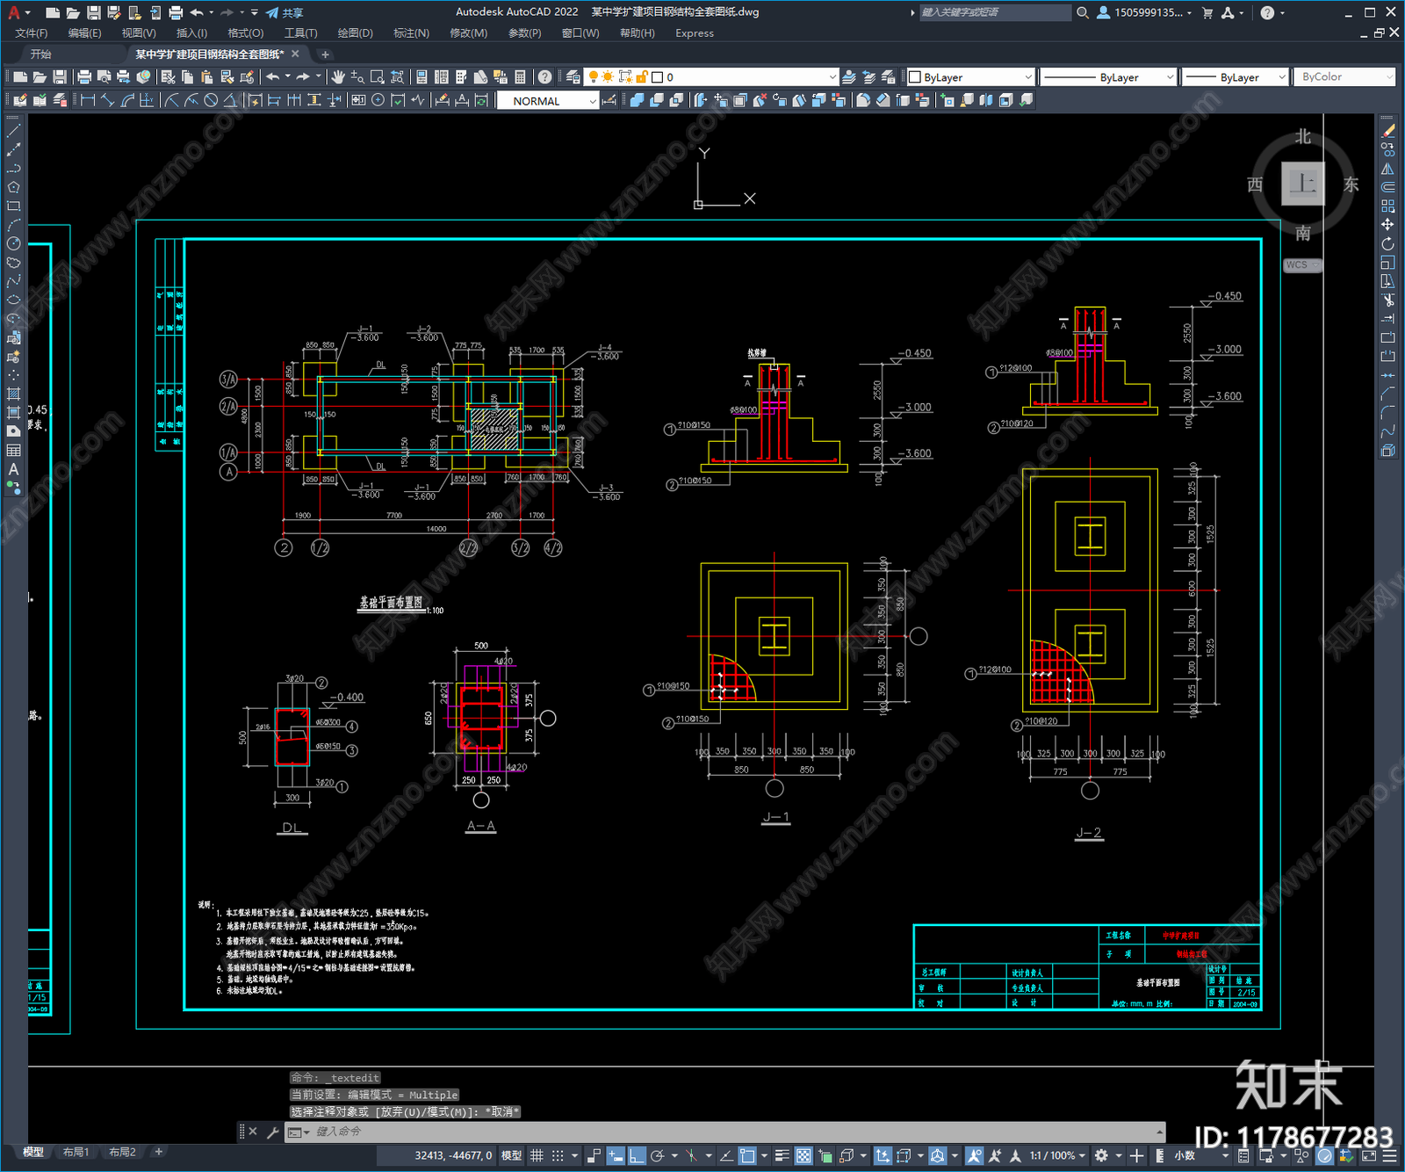Screen dimensions: 1405x1172
Task: Click the Plot printer icon in the toolbar
Action: coord(84,77)
